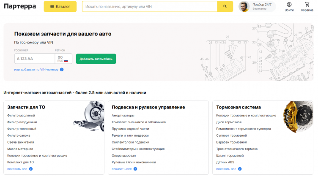Select Амортизаторы
This screenshot has width=318, height=176.
click(123, 116)
